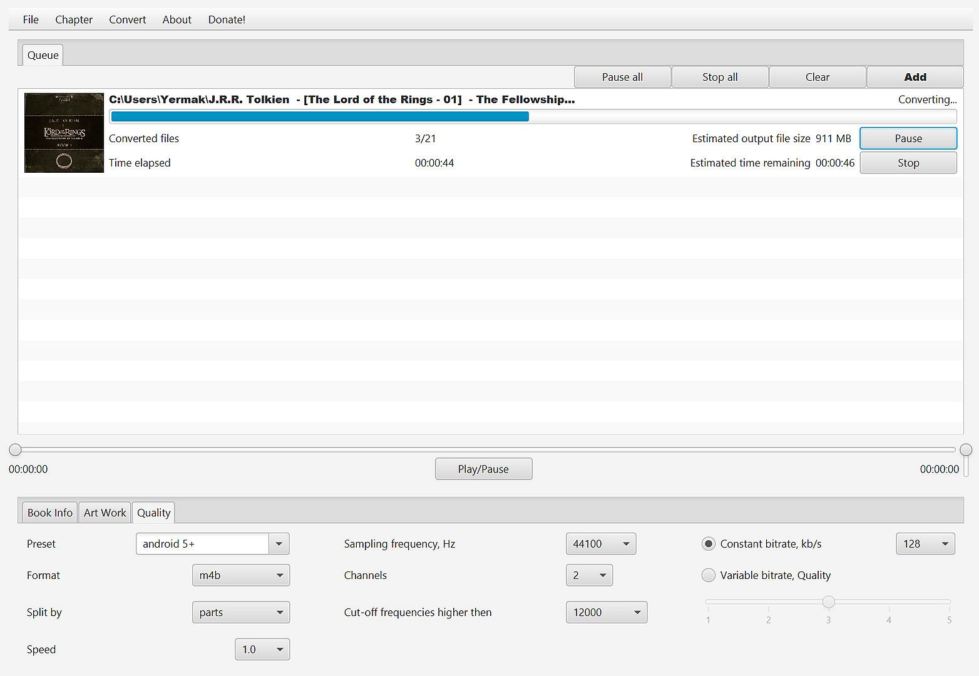The image size is (979, 676).
Task: Open the constant bitrate dropdown showing 128
Action: [926, 544]
